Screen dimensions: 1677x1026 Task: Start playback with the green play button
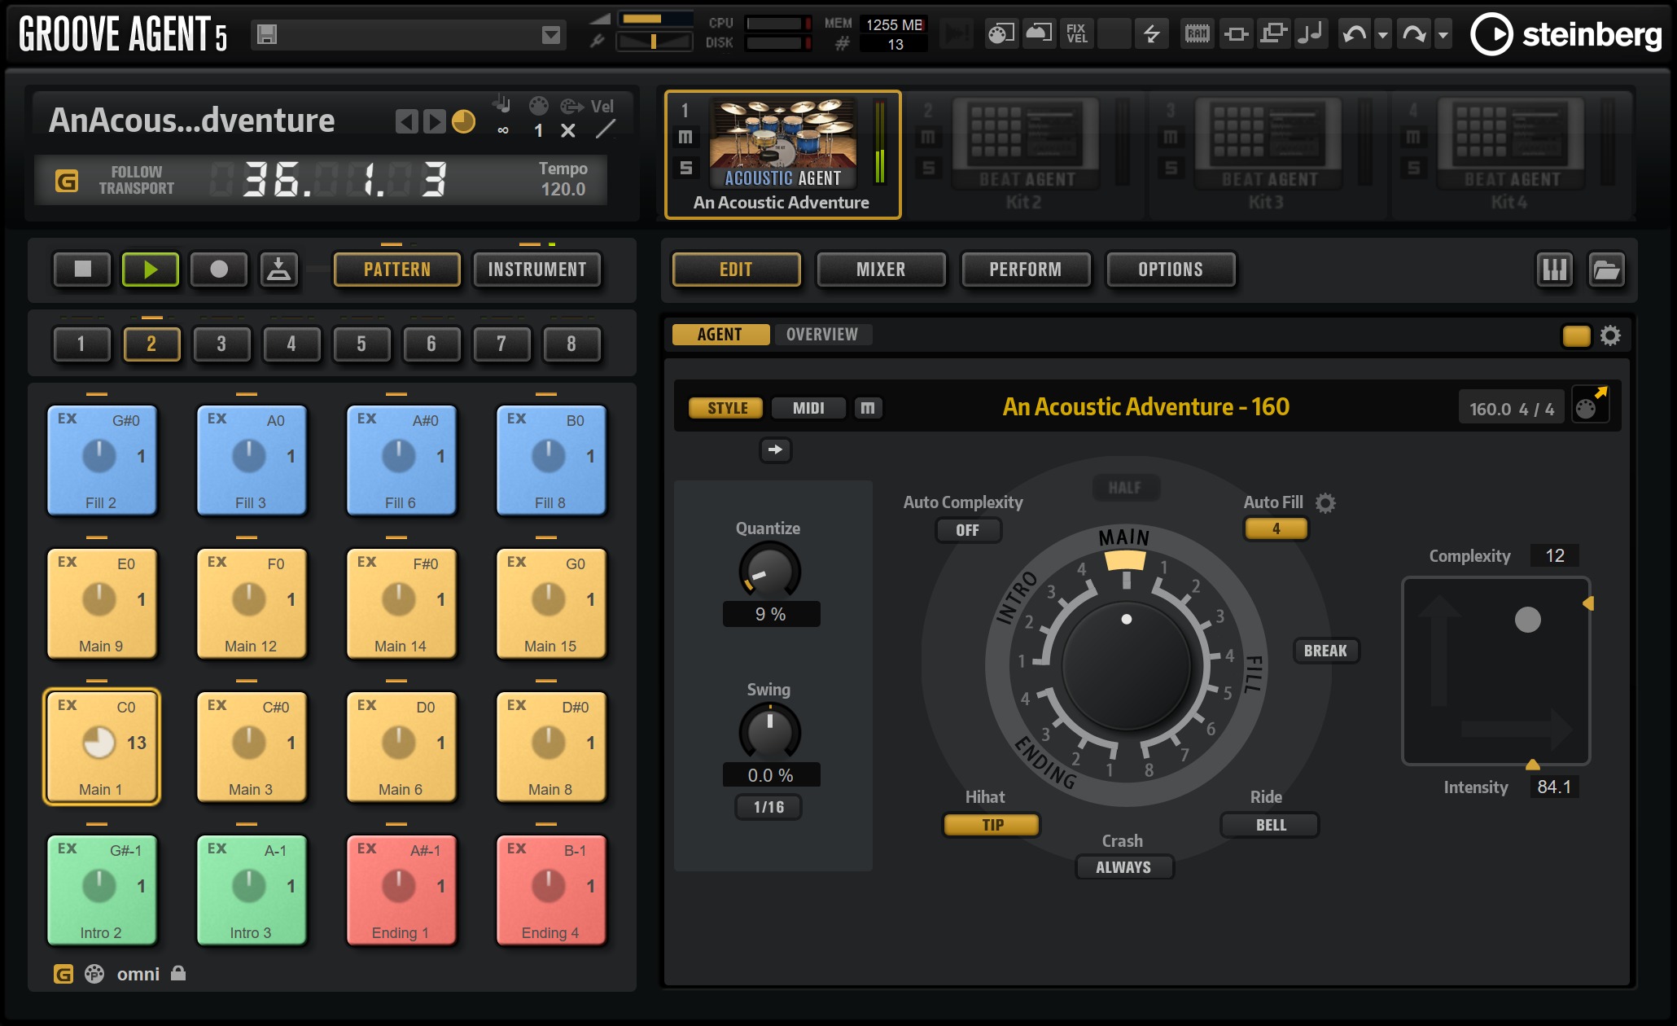pyautogui.click(x=151, y=270)
